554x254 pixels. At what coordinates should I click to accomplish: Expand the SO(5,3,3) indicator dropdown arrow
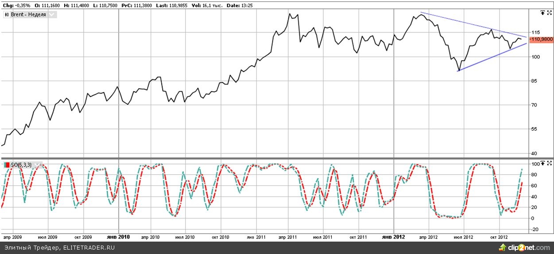point(37,165)
